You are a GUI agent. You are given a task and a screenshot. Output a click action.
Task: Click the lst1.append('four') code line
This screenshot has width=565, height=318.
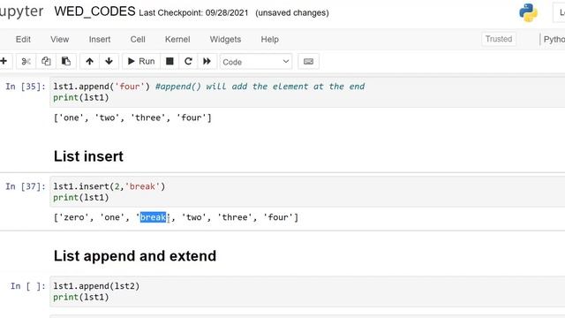click(x=102, y=87)
